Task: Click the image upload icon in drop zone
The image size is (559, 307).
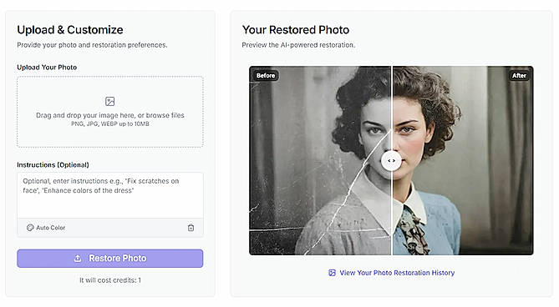Action: (109, 102)
